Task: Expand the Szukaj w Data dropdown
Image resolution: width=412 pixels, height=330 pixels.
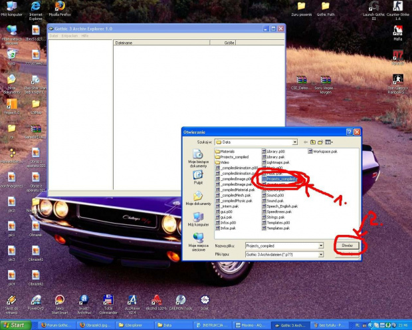Action: click(295, 142)
